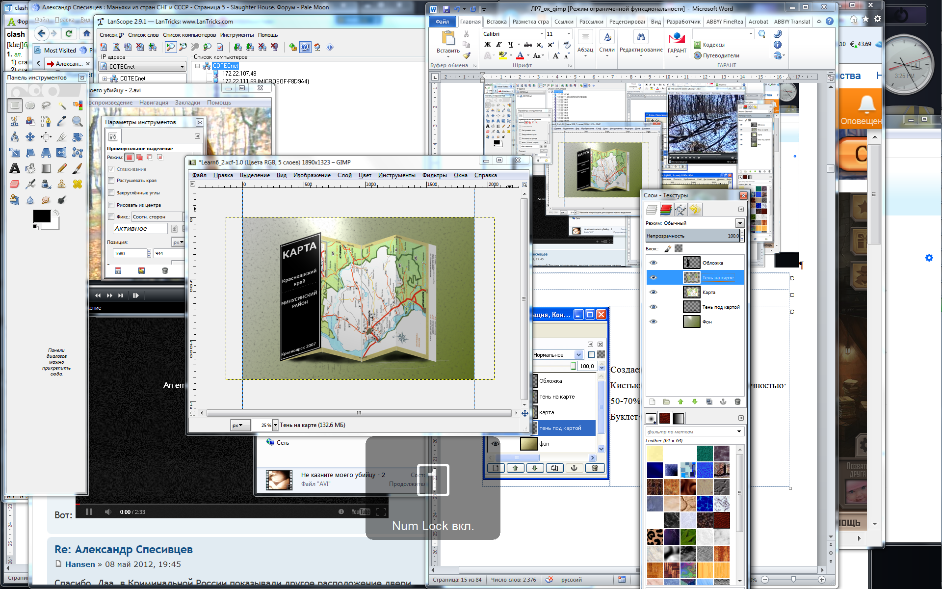Image resolution: width=942 pixels, height=589 pixels.
Task: Toggle the Фикс. checkbox
Action: (111, 217)
